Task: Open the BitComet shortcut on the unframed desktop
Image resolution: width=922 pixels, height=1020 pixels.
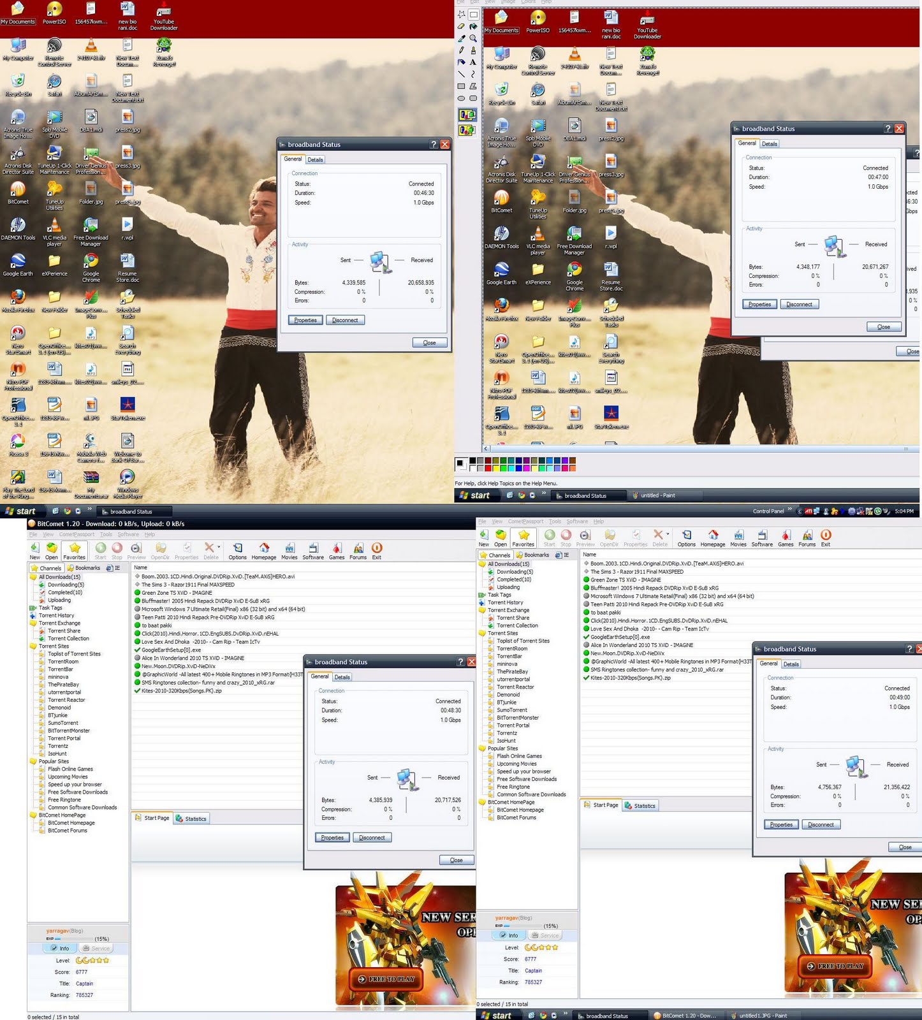Action: [x=18, y=193]
